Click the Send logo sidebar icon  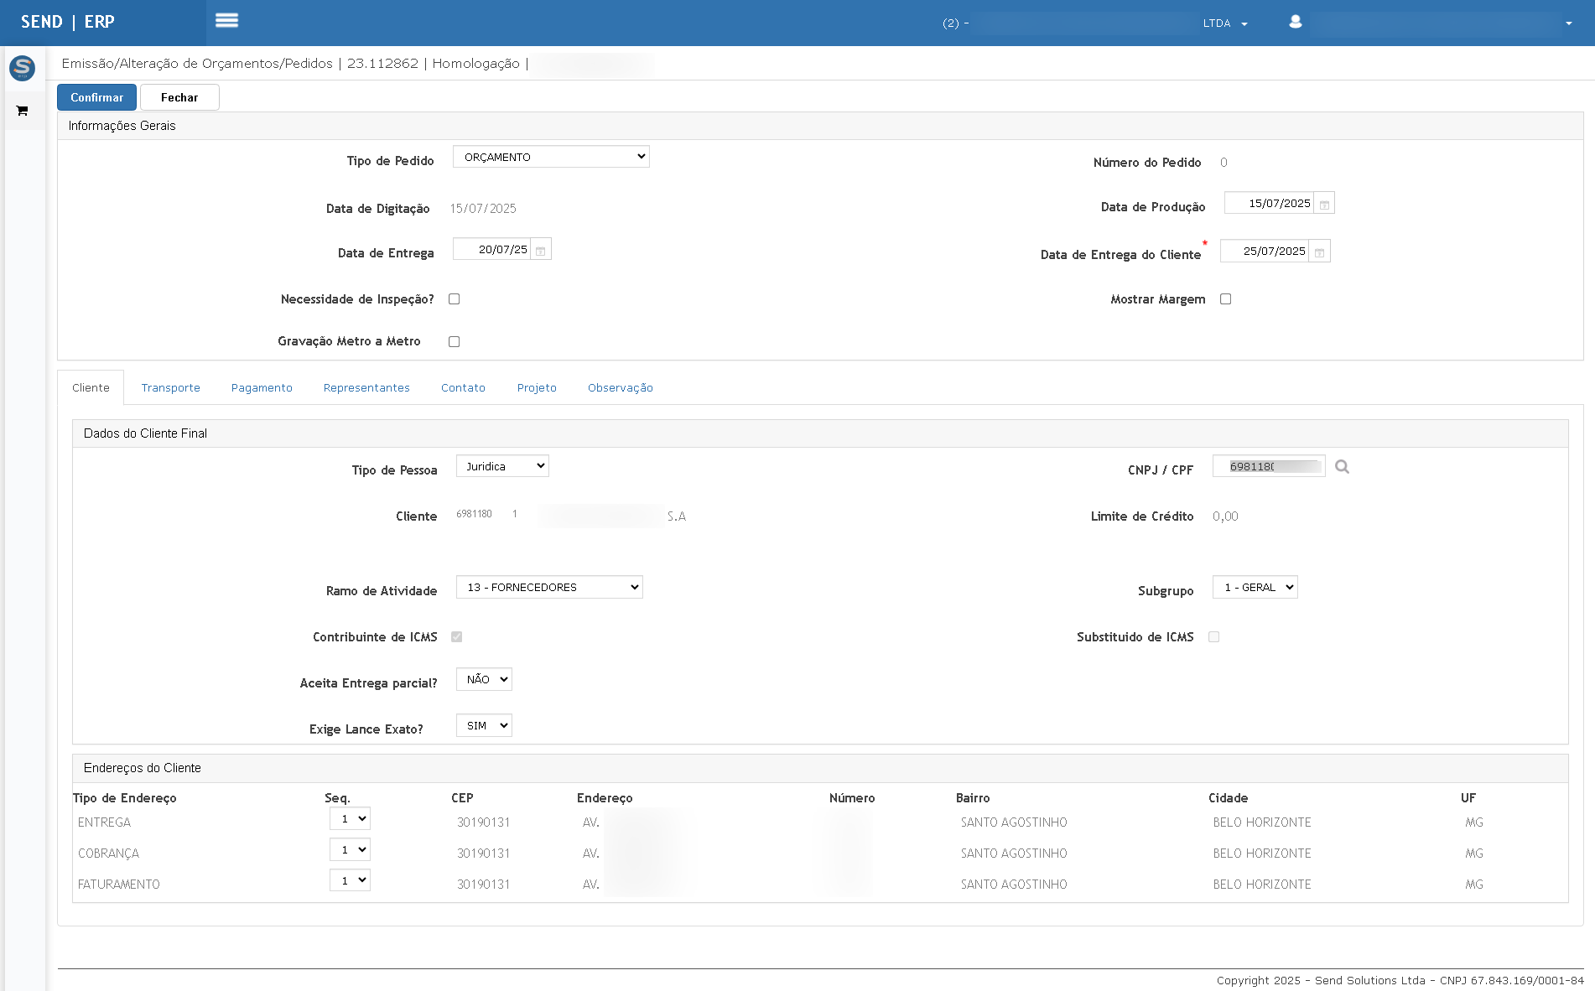pyautogui.click(x=22, y=68)
